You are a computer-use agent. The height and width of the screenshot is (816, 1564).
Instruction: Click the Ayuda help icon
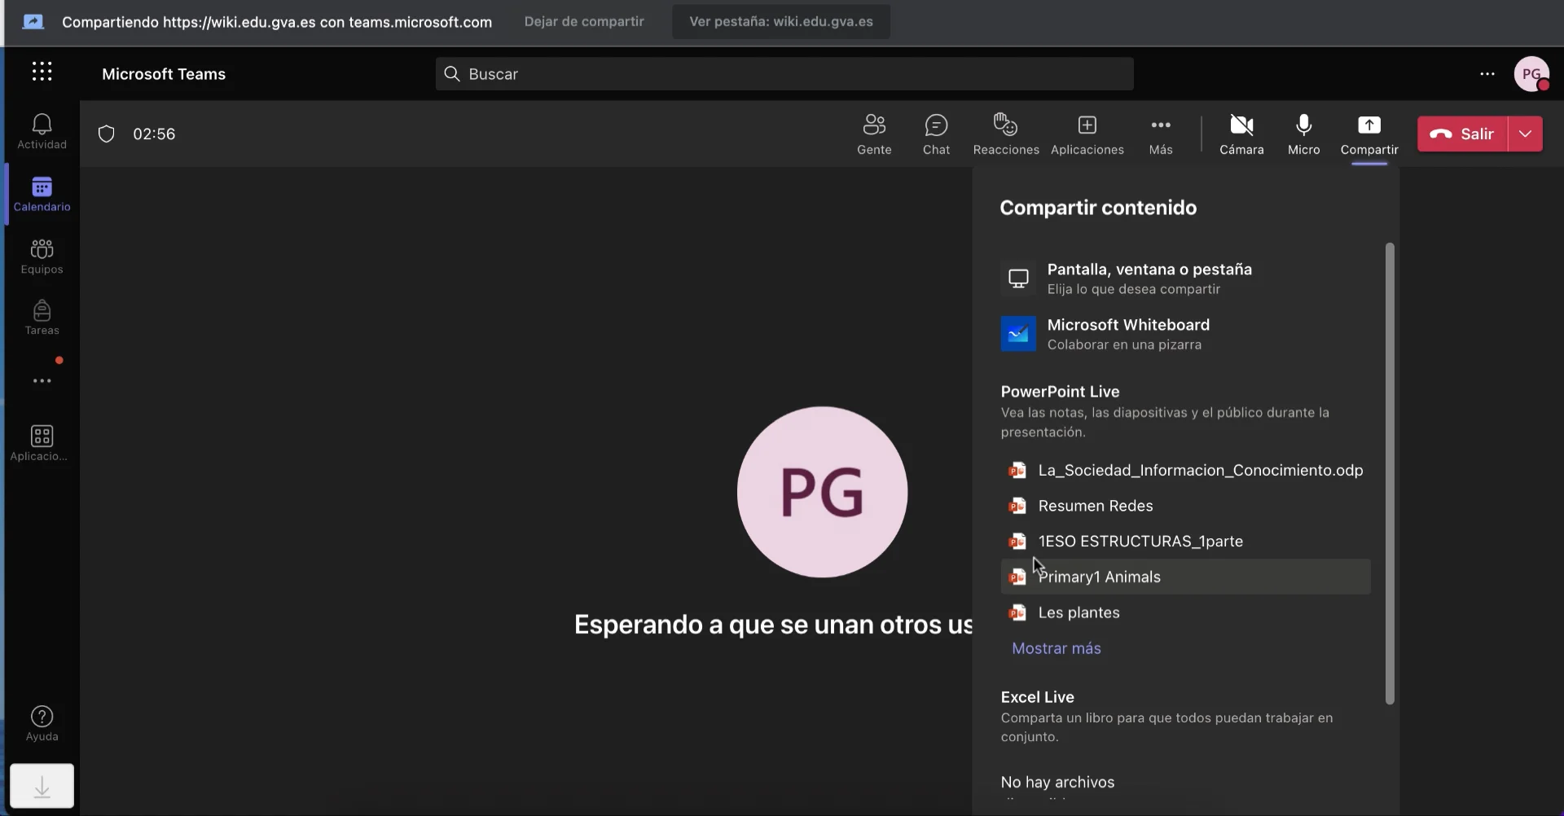pos(42,723)
